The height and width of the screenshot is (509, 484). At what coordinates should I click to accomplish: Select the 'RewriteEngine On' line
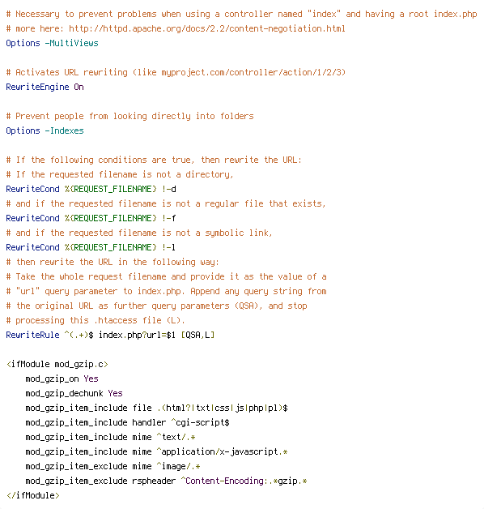45,87
